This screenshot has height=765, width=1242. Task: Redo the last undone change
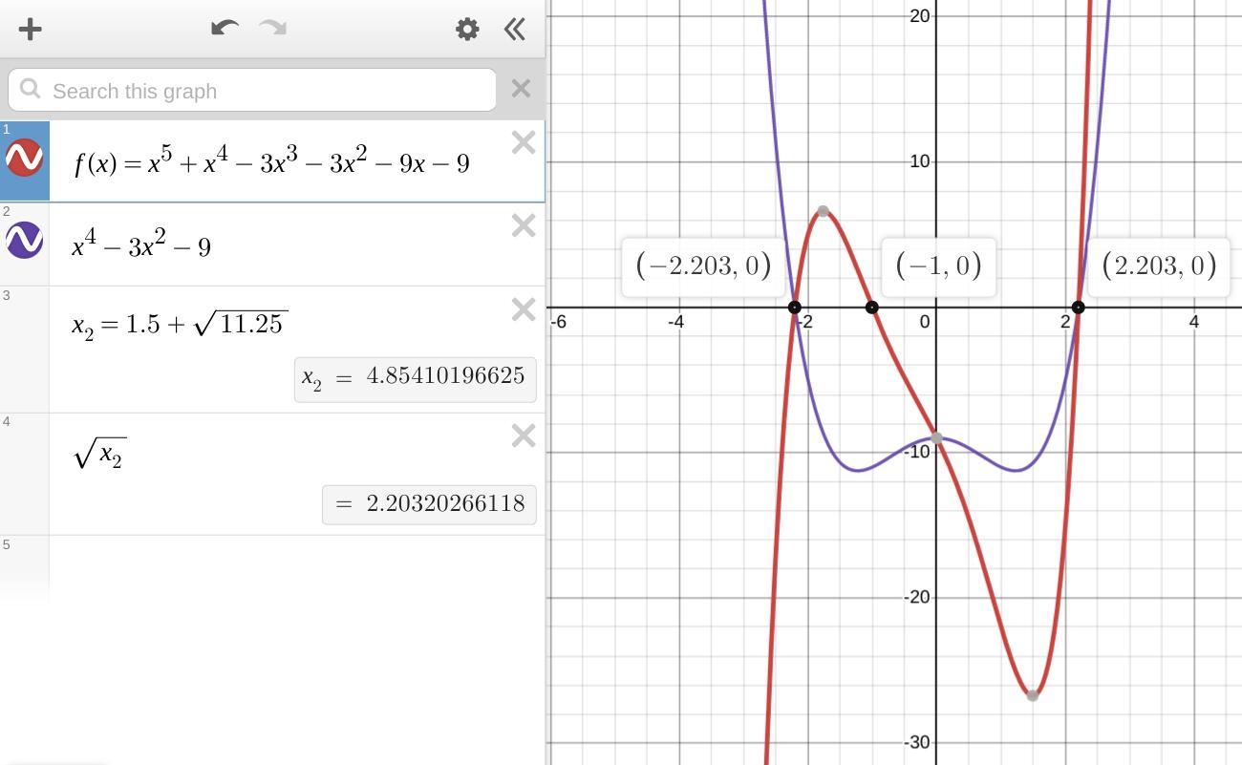click(273, 28)
